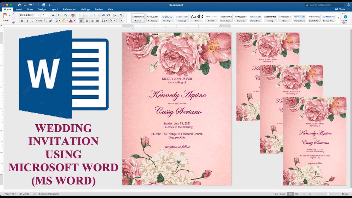The image size is (352, 198).
Task: Click the Share button
Action: [x=340, y=9]
